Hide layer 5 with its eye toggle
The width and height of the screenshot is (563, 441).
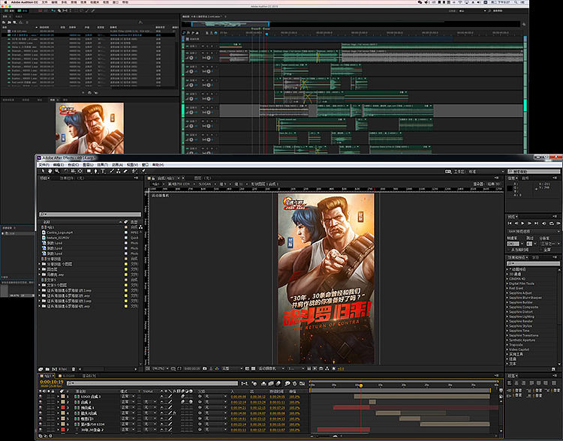(x=40, y=418)
